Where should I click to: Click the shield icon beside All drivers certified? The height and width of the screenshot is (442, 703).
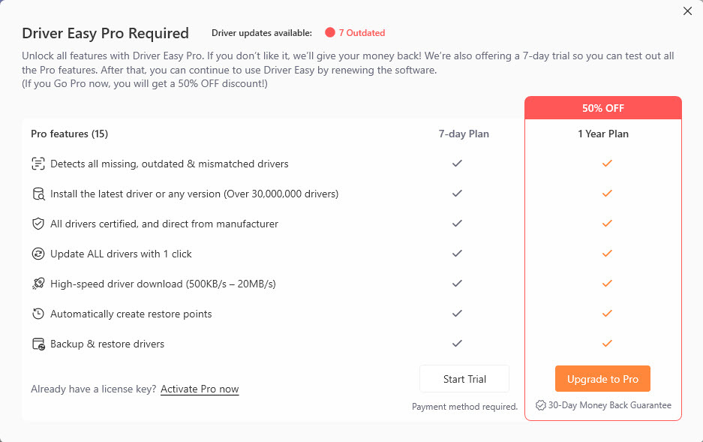38,224
